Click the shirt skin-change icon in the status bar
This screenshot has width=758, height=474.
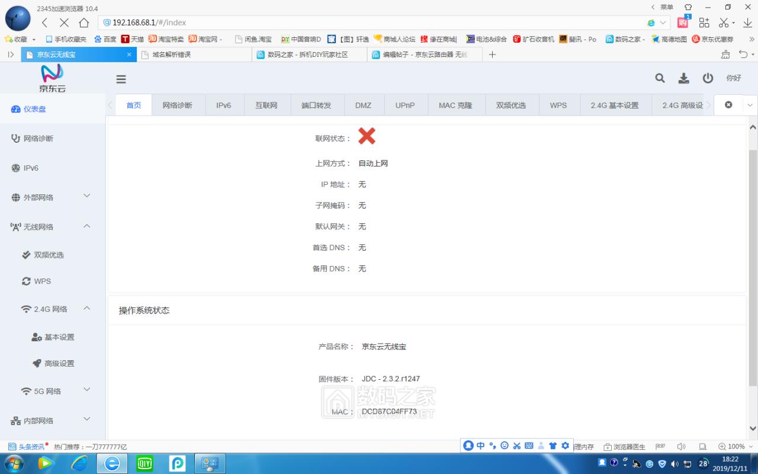[553, 446]
